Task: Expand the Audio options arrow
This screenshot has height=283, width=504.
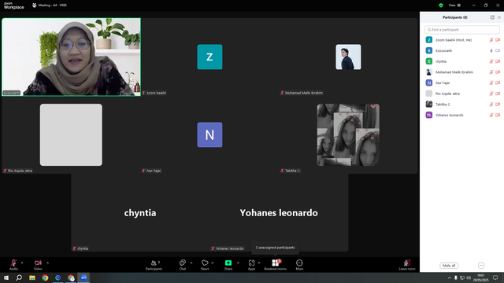Action: (x=22, y=263)
